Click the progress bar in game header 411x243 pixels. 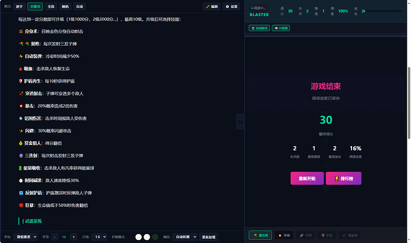click(x=384, y=11)
